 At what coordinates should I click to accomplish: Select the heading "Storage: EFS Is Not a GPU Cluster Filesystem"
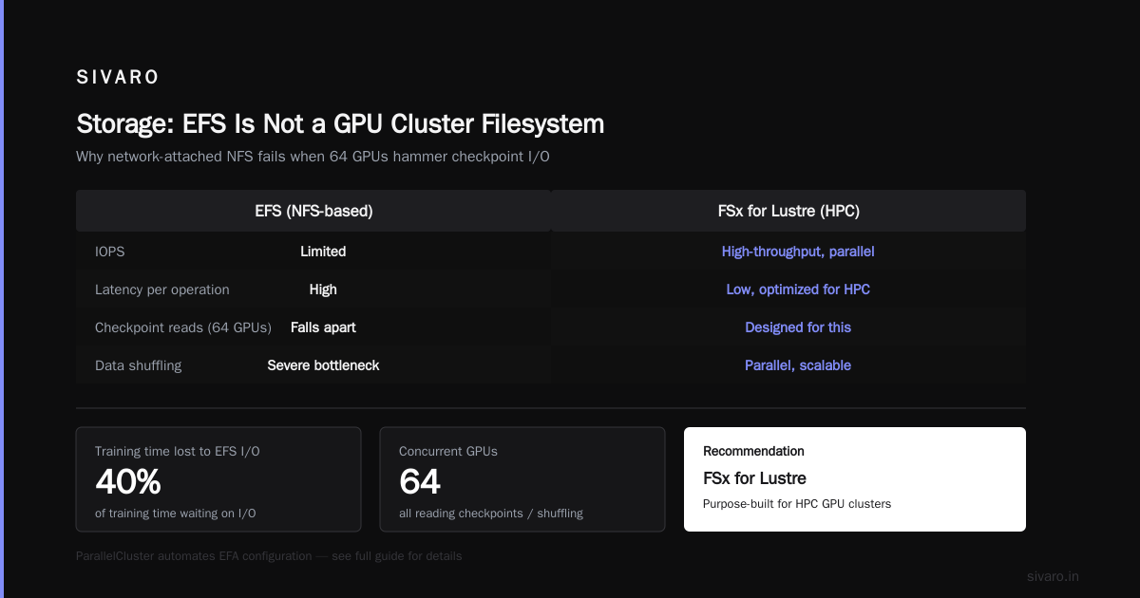340,123
